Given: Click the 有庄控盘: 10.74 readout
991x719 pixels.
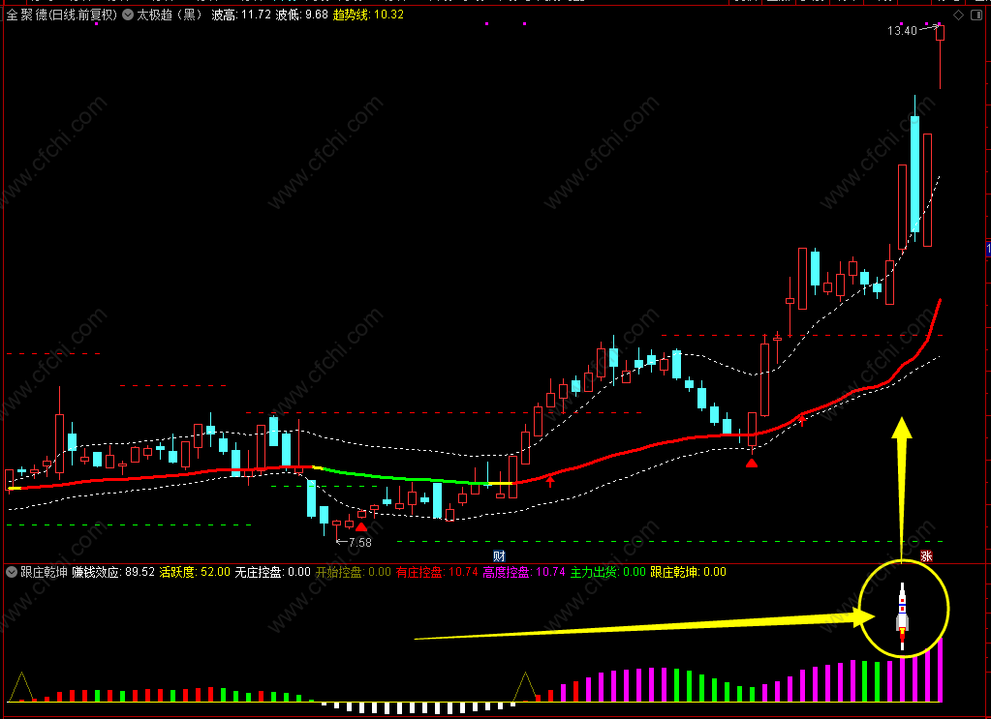Looking at the screenshot, I should point(437,572).
